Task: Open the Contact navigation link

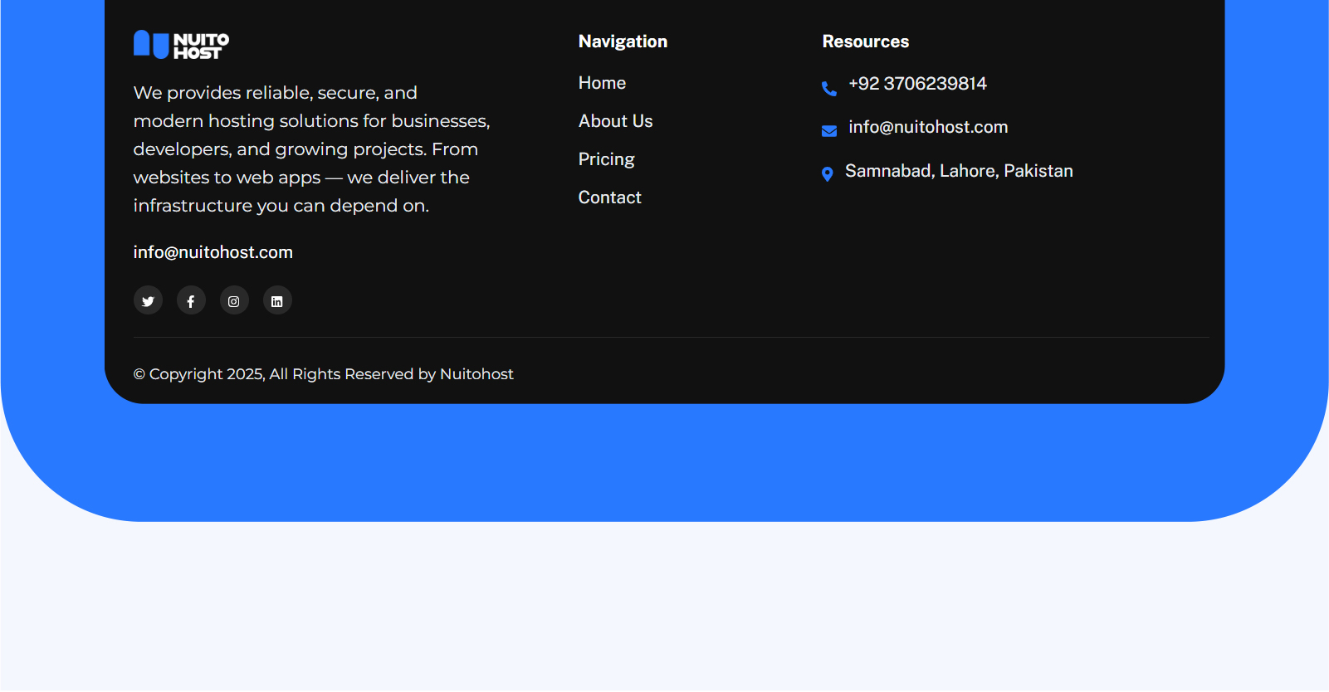Action: tap(609, 197)
